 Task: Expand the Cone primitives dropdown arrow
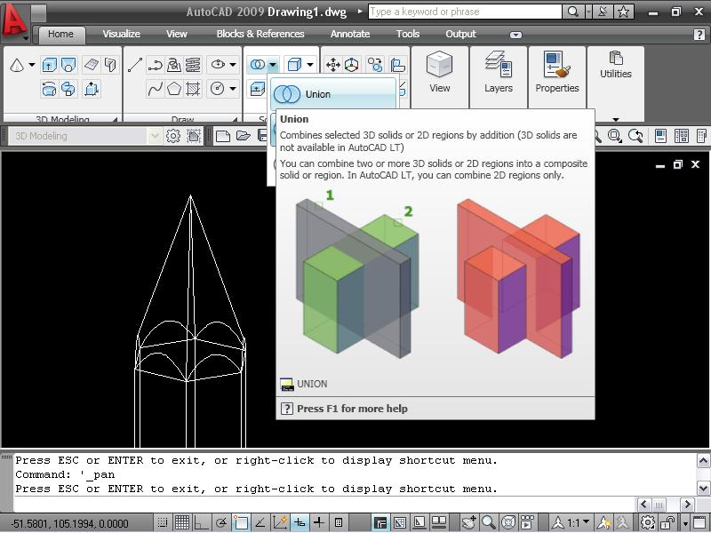pos(32,65)
